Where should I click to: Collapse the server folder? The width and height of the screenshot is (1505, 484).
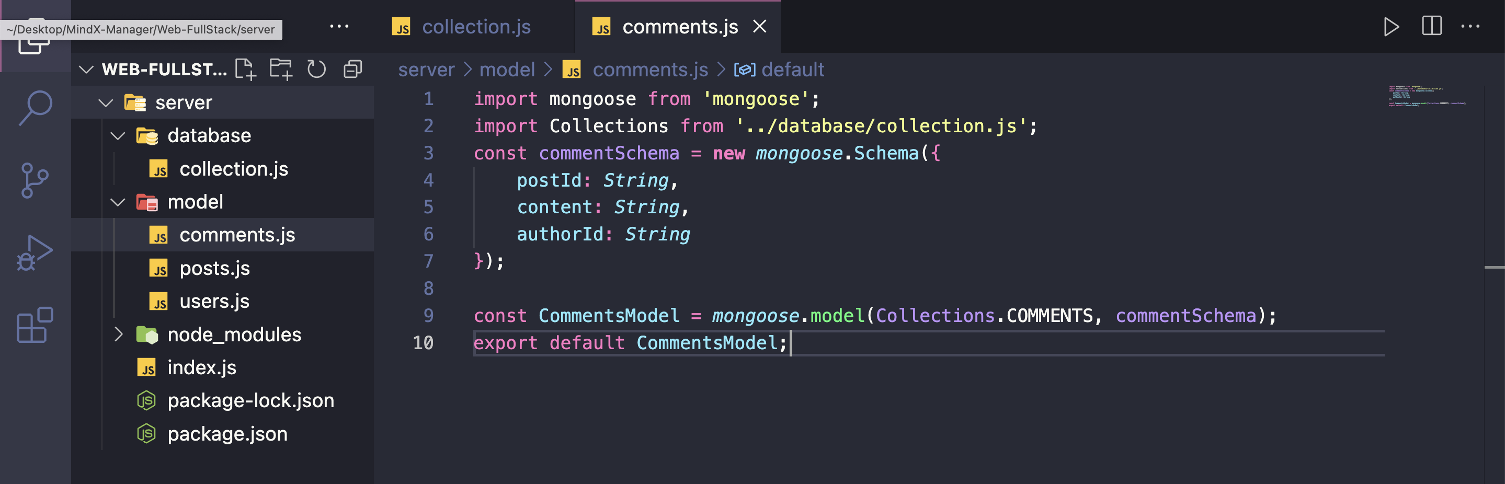(106, 103)
